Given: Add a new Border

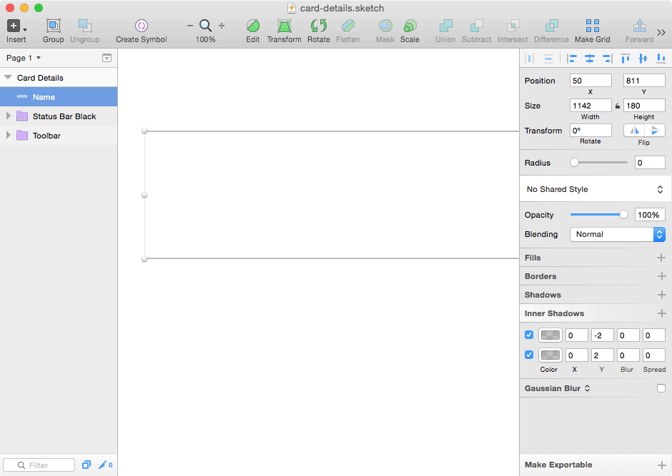Looking at the screenshot, I should coord(661,276).
